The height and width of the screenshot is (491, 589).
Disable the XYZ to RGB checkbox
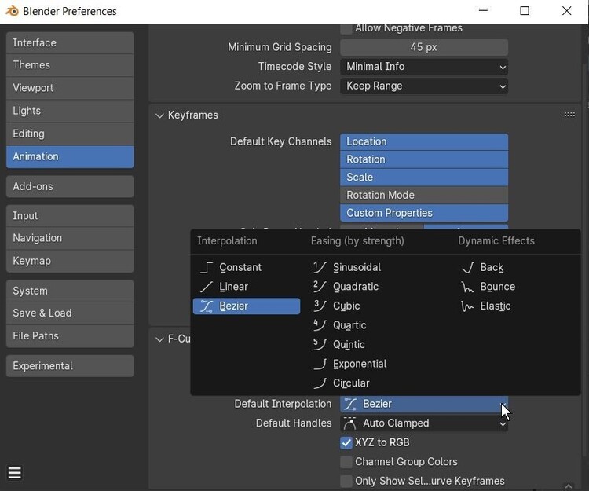pos(346,442)
